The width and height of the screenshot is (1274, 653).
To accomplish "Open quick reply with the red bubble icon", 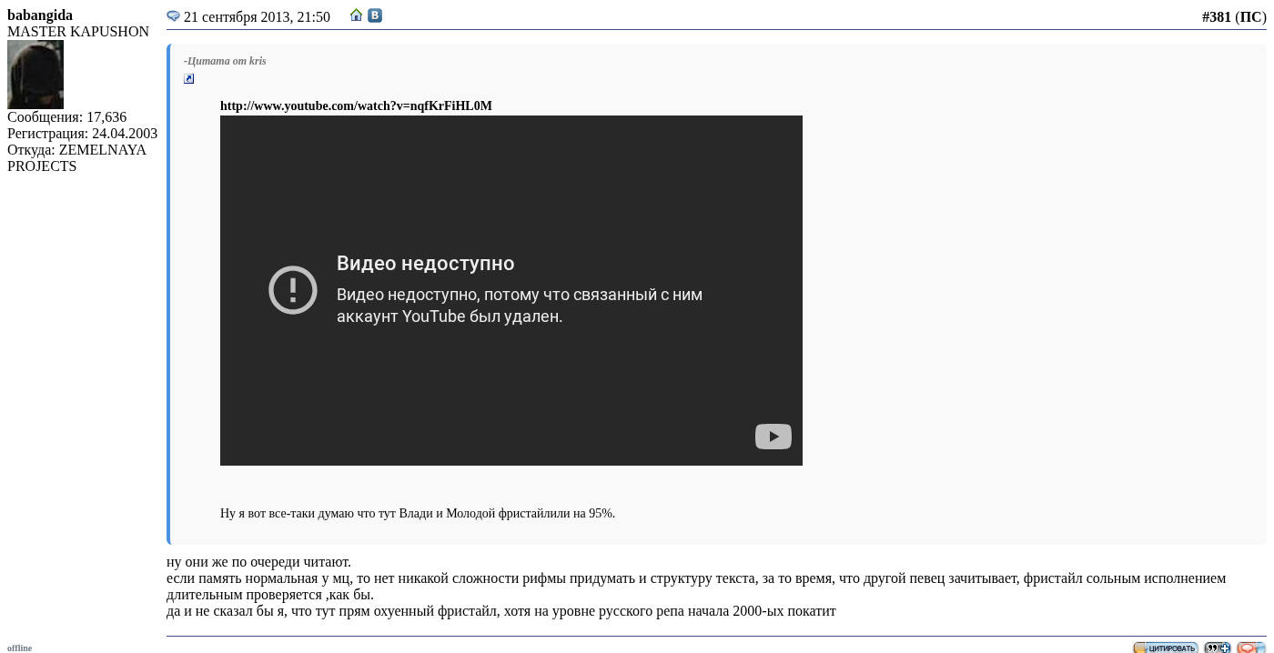I will click(1250, 648).
